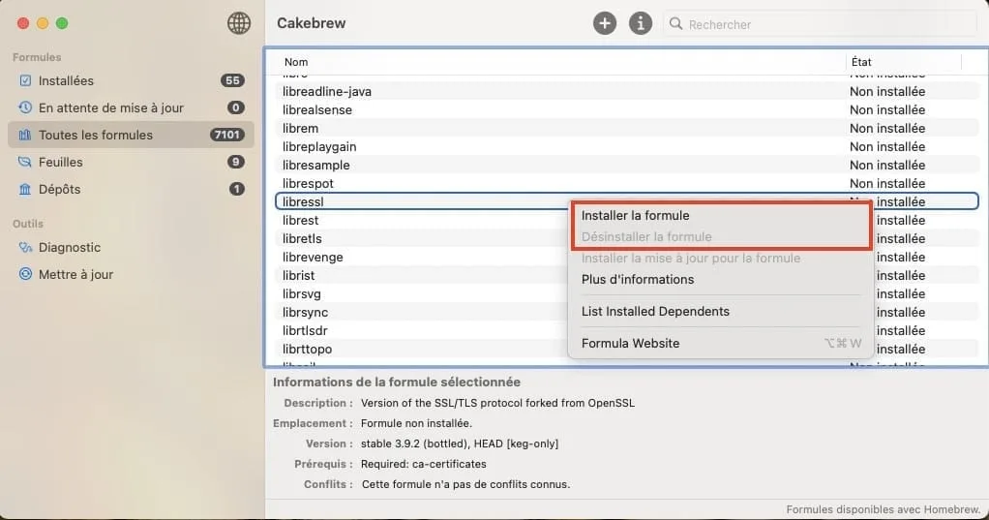The width and height of the screenshot is (989, 520).
Task: Click the 55 badge next to Installées
Action: coord(233,80)
